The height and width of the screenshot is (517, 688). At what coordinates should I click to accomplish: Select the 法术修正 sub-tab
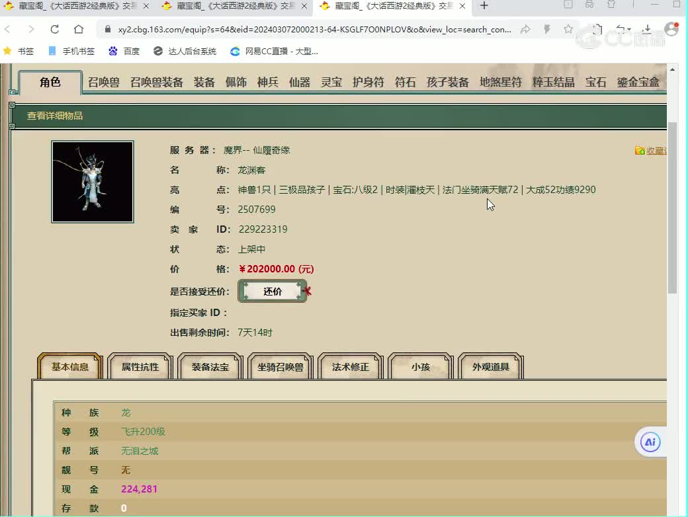point(350,366)
